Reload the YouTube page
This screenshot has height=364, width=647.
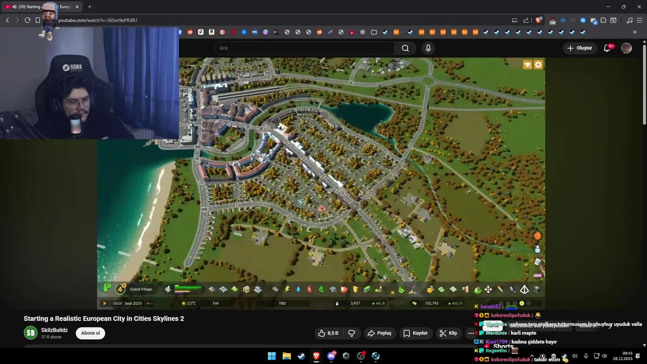27,20
